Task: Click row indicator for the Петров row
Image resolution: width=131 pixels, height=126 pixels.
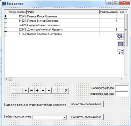Action: pyautogui.click(x=5, y=21)
